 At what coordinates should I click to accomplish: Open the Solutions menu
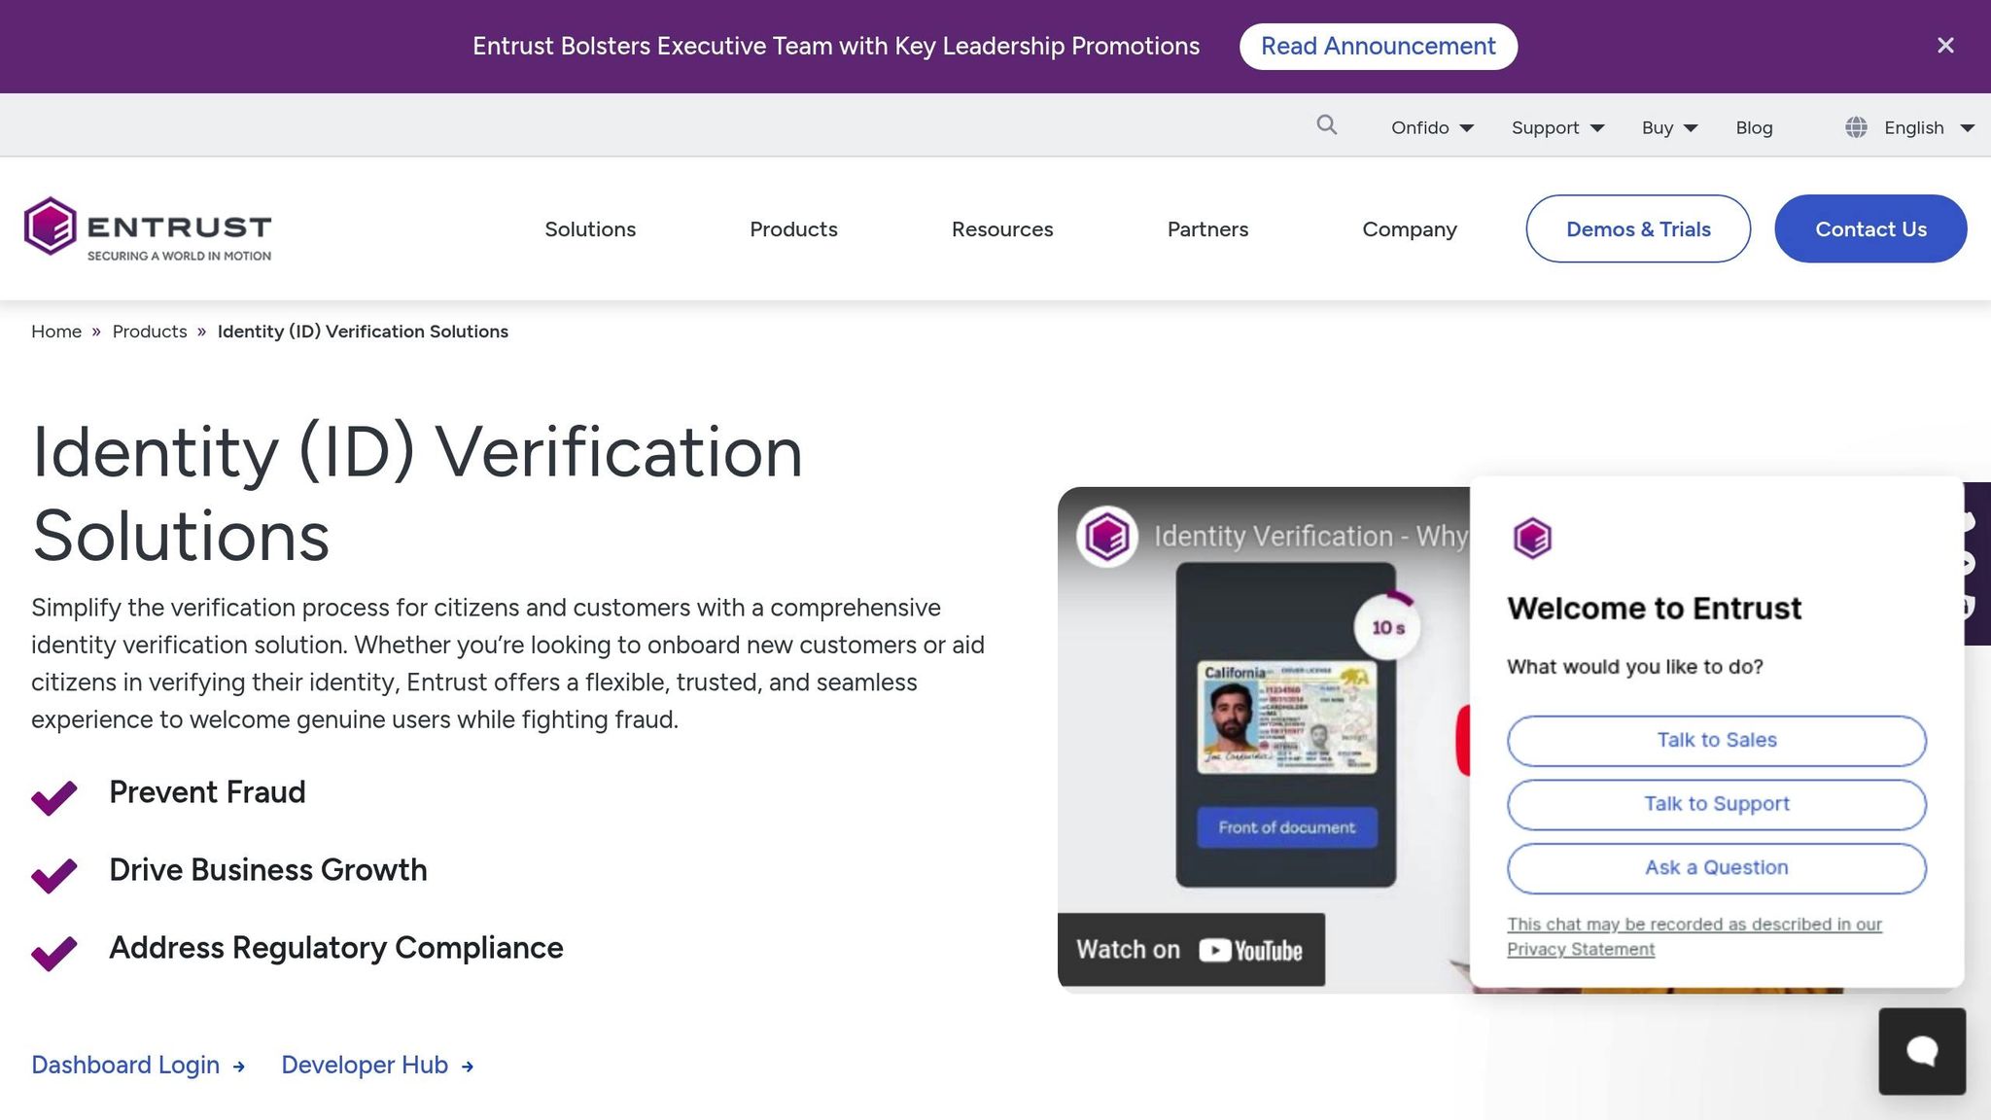coord(590,229)
